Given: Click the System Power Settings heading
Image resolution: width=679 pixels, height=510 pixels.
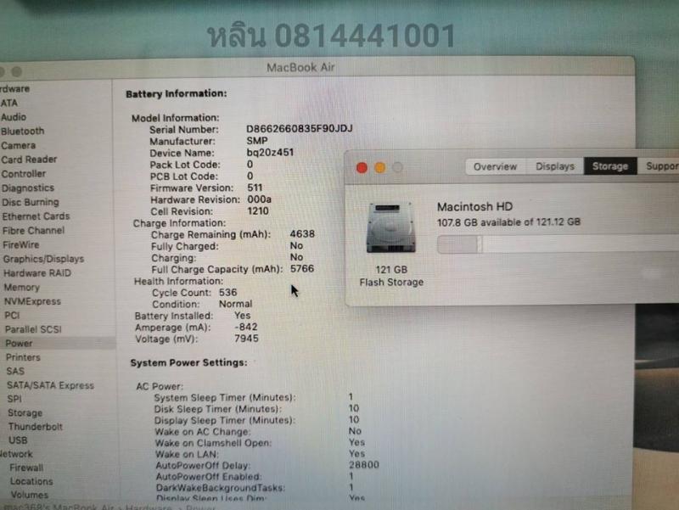Looking at the screenshot, I should point(188,362).
